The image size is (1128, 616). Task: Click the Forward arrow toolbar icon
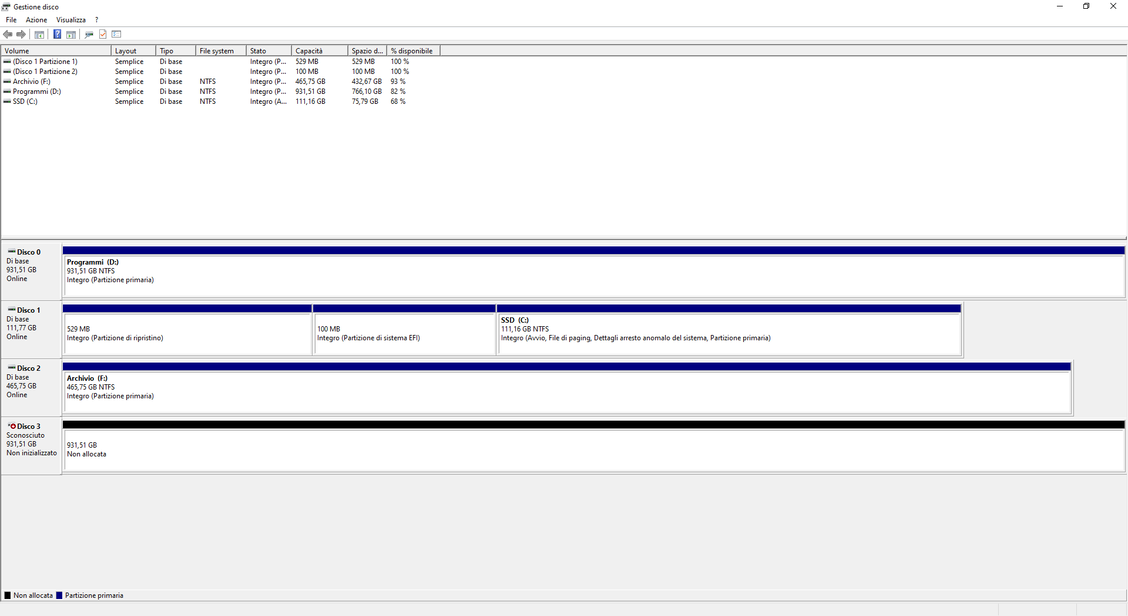coord(21,34)
